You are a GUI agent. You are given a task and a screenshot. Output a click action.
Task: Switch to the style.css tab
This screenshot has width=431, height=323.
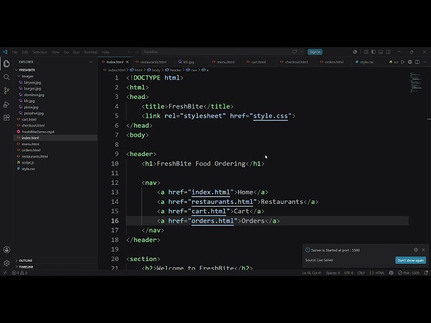coord(366,62)
